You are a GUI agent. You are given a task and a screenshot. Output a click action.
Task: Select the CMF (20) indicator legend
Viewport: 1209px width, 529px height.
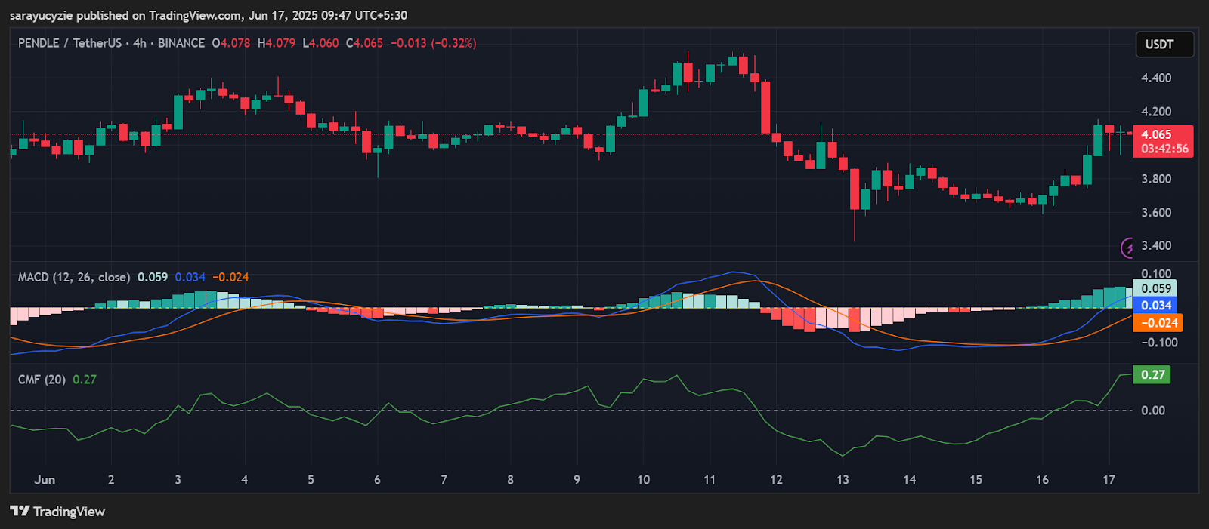(x=42, y=380)
